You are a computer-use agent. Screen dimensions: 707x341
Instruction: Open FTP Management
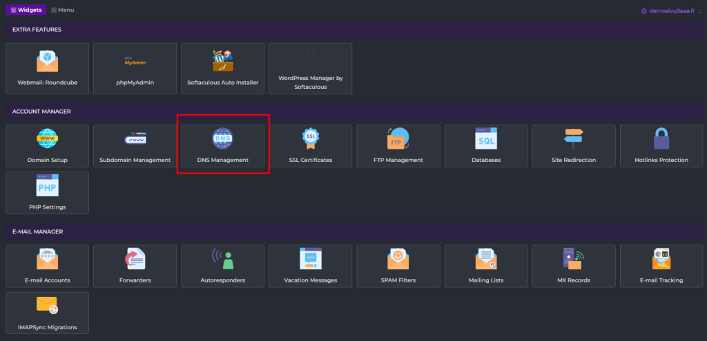[x=398, y=146]
